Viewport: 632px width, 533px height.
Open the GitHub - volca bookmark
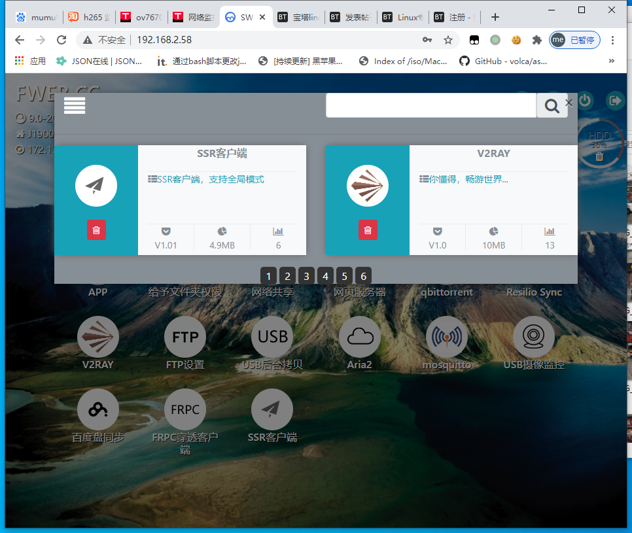click(504, 61)
